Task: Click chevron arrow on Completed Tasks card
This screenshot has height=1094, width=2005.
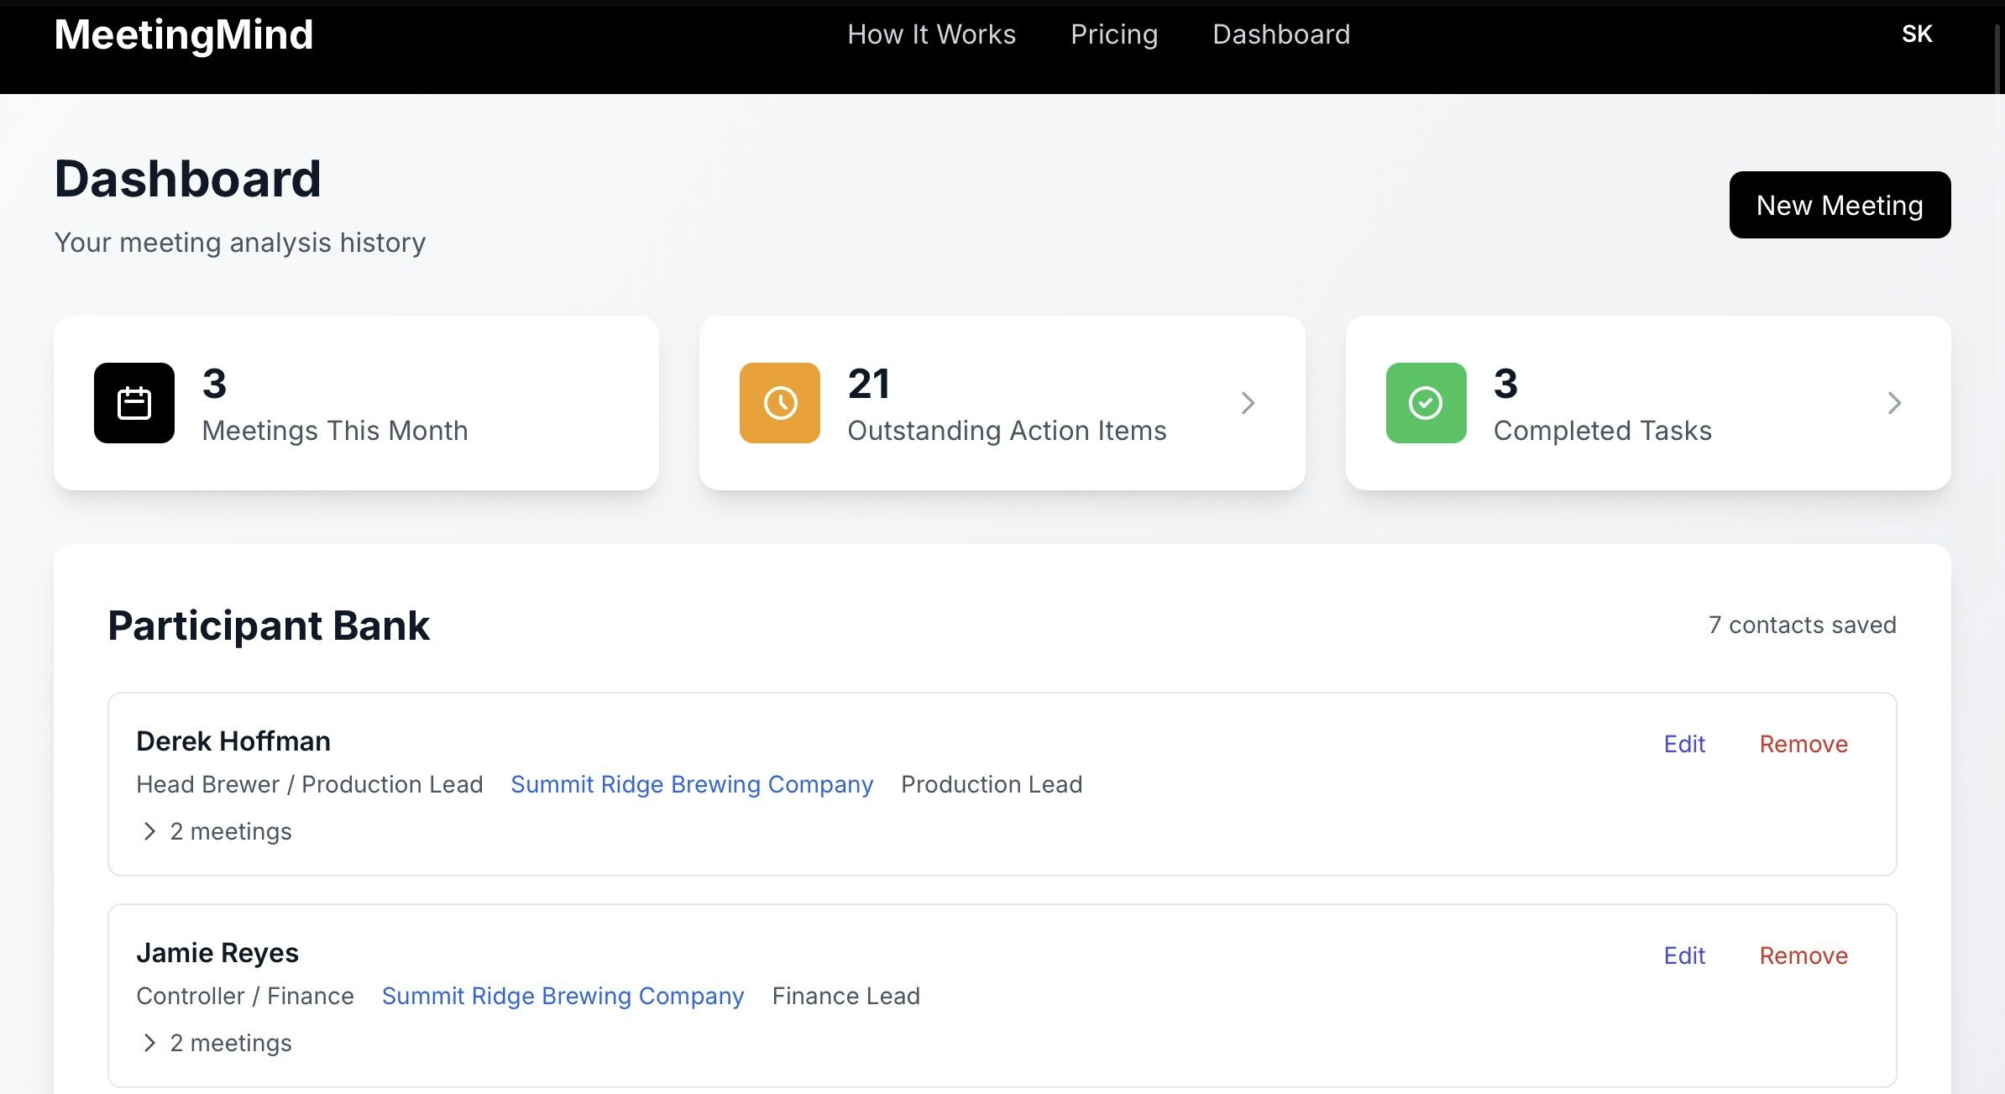Action: point(1894,403)
